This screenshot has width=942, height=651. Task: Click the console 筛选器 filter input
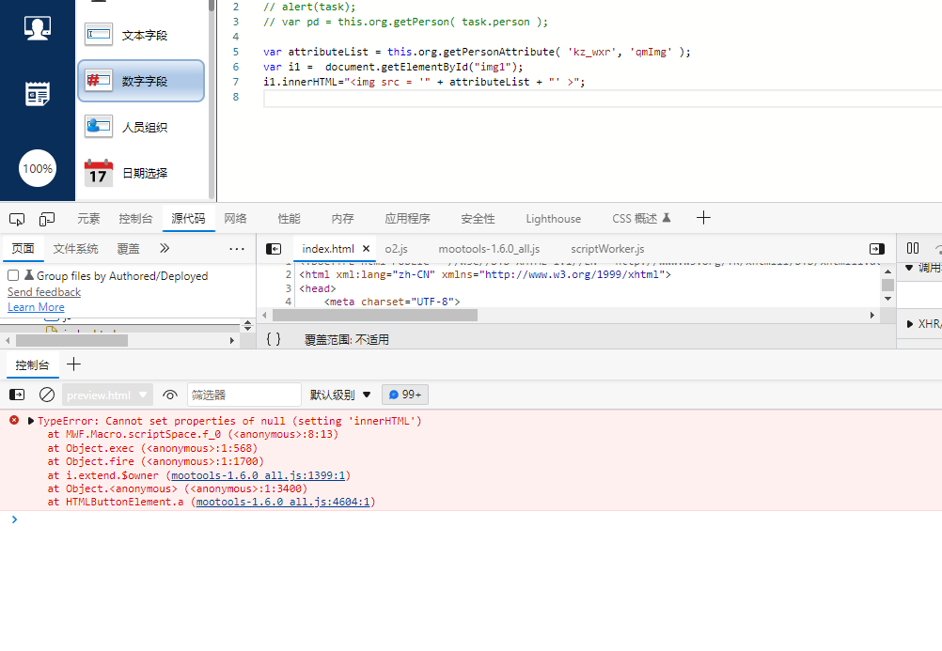point(243,395)
